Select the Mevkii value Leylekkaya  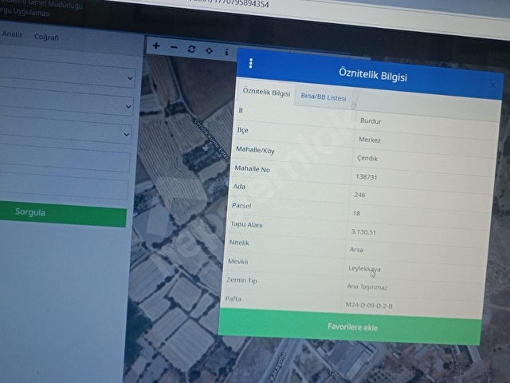point(364,269)
